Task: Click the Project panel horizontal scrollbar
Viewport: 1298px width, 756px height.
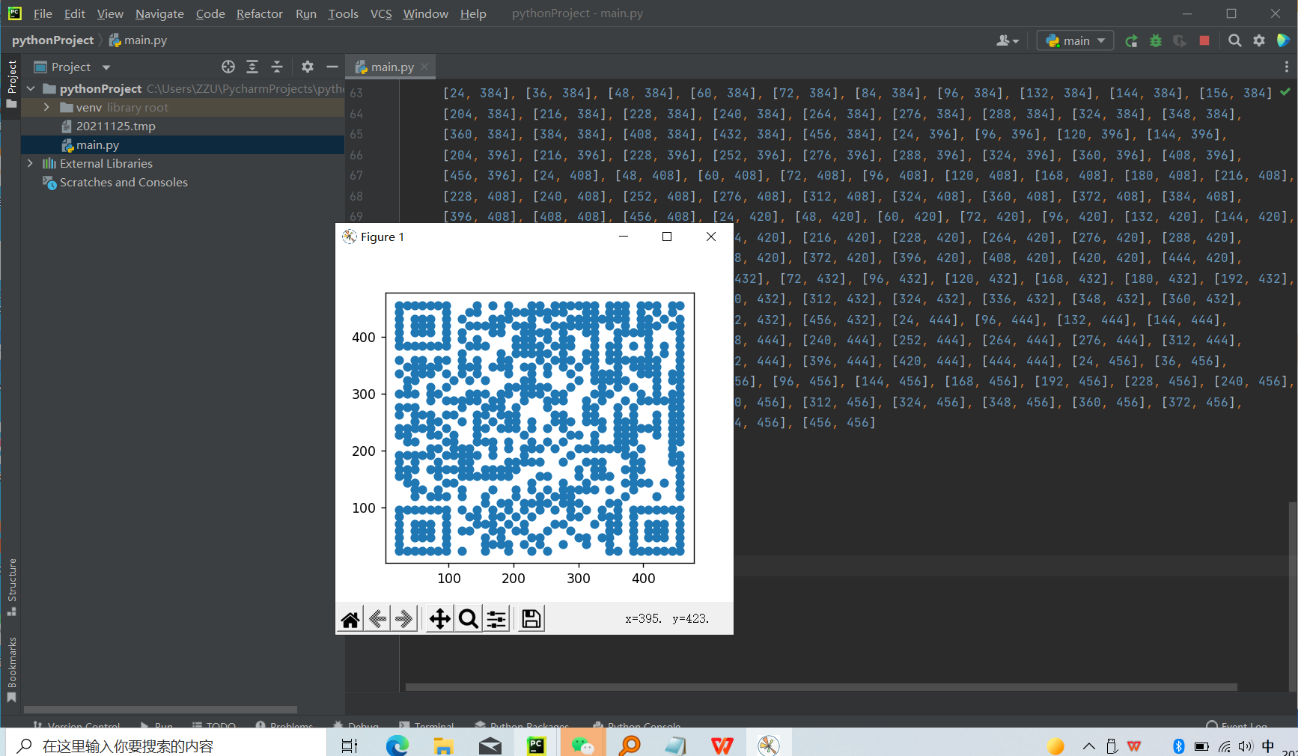Action: pos(160,710)
